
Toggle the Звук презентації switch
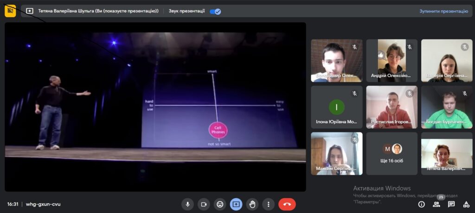[x=215, y=12]
